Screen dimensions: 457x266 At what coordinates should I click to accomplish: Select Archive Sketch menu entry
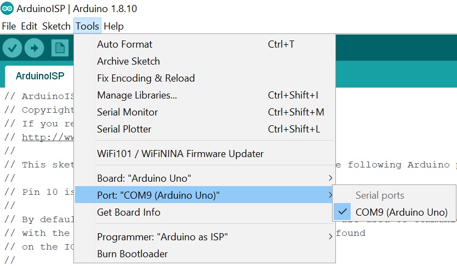point(128,61)
